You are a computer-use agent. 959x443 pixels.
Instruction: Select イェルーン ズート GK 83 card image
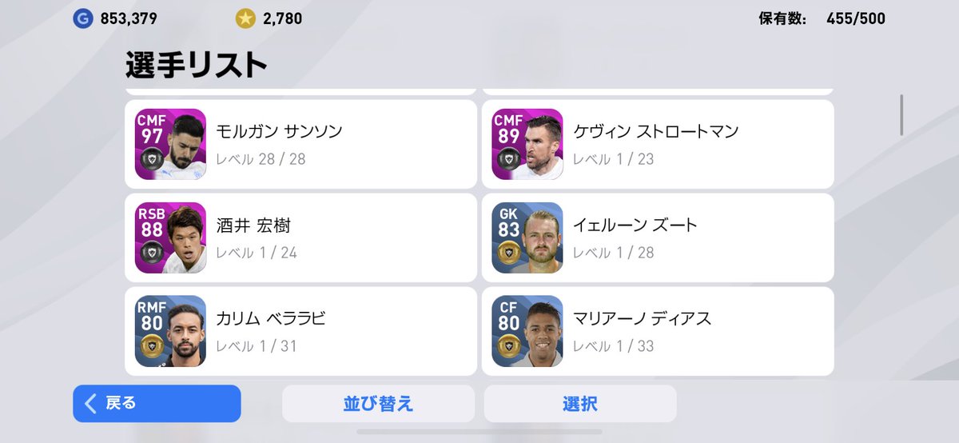(527, 237)
